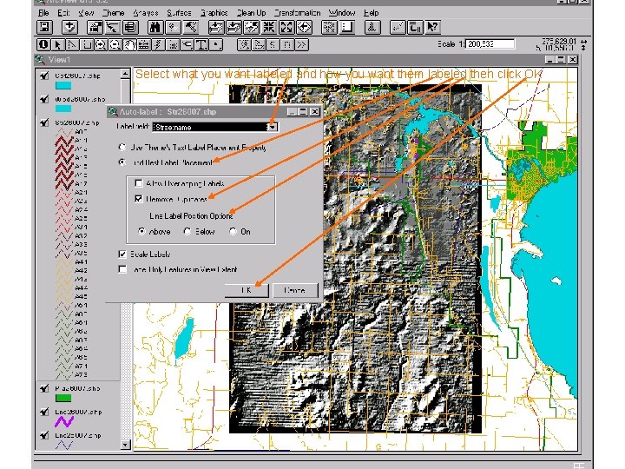Click the Save Project icon in toolbar

point(43,27)
